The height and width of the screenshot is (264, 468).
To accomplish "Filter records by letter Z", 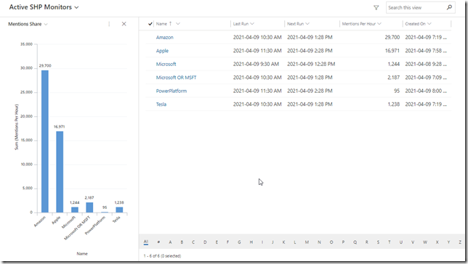I will (460, 242).
